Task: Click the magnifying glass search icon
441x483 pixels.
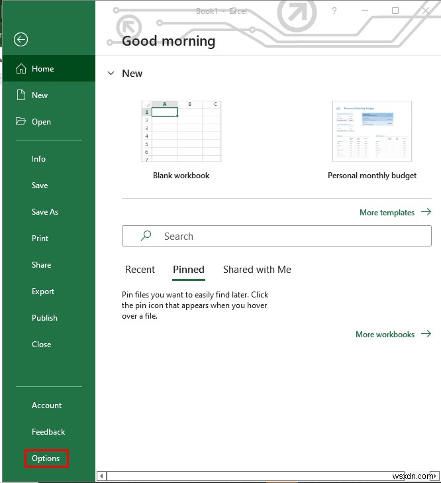Action: 146,236
